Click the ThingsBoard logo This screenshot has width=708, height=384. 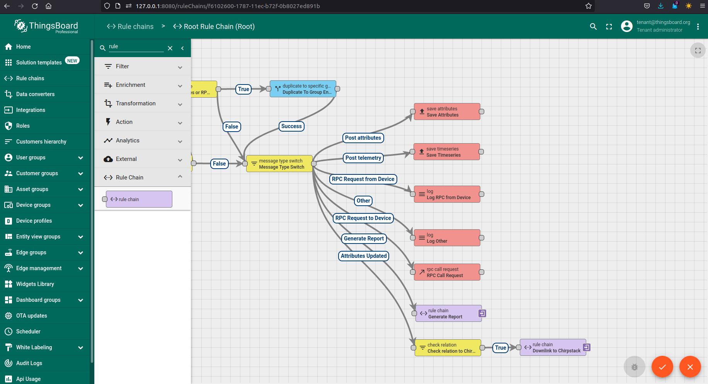tap(46, 26)
